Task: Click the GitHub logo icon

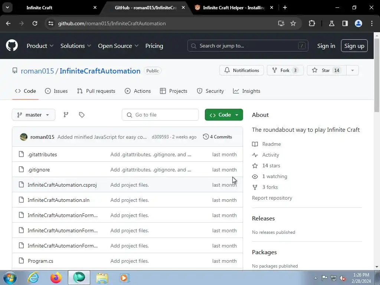Action: 12,45
